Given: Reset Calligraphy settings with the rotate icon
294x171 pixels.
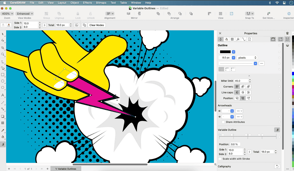Looking at the screenshot, I should (x=277, y=166).
